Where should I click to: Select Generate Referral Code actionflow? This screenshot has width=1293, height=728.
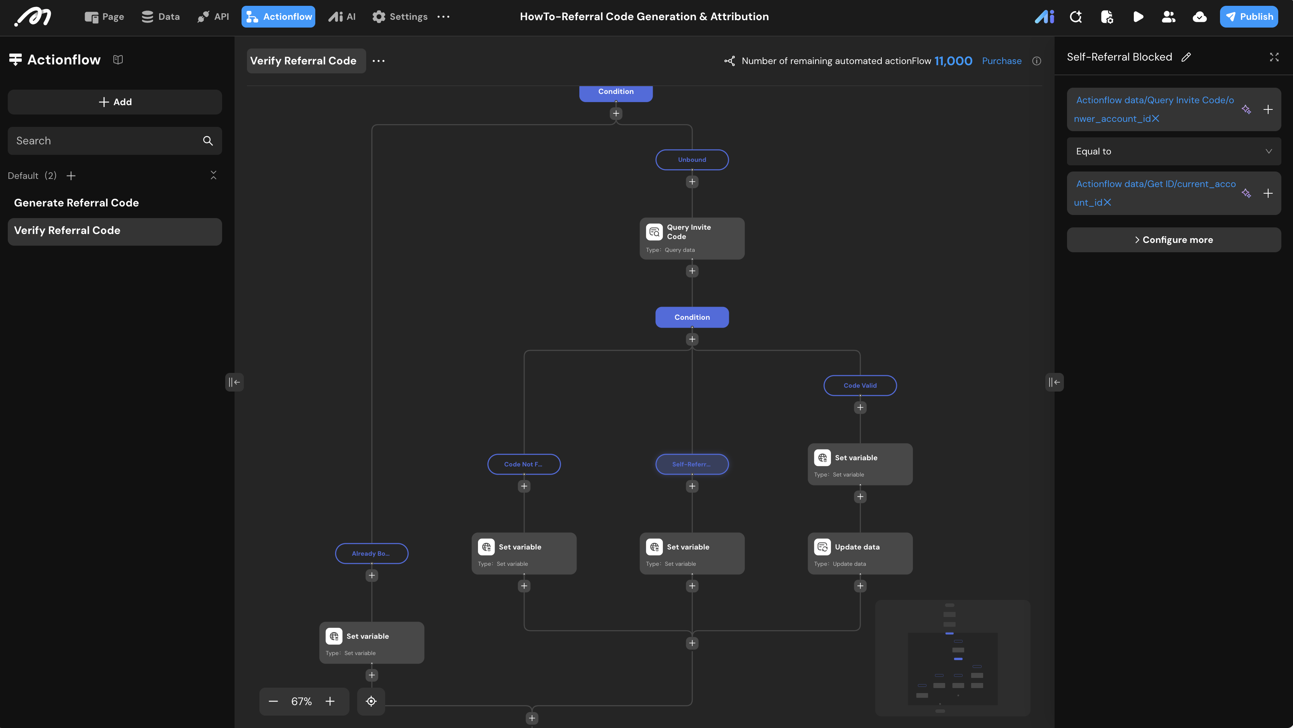(76, 203)
